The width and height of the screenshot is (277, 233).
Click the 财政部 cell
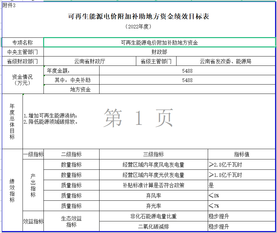[159, 52]
